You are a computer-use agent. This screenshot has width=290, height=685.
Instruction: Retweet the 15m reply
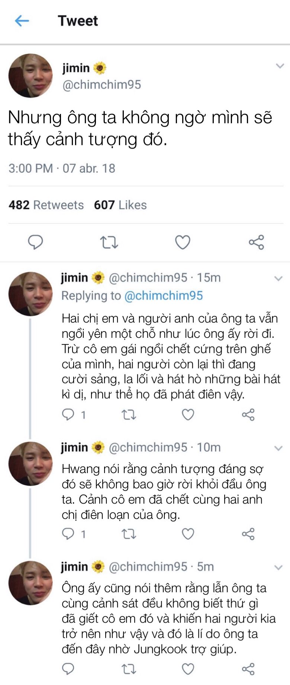[x=129, y=415]
